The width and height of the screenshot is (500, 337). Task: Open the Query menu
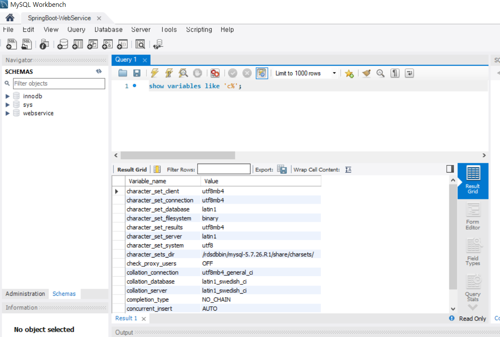tap(76, 30)
